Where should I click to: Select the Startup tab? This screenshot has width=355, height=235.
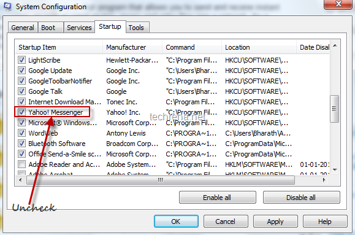(110, 27)
